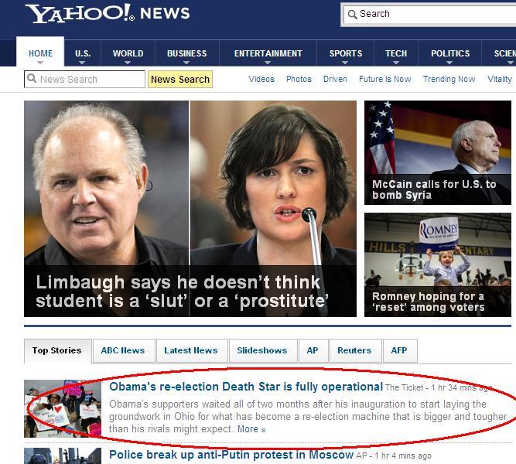Viewport: 516px width, 464px height.
Task: Open the Romney reset among voters thumbnail
Action: [438, 265]
